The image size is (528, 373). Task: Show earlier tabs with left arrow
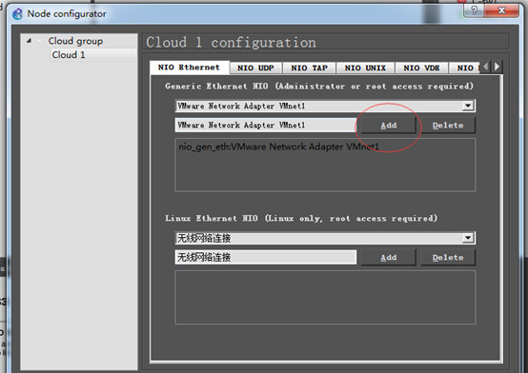485,67
